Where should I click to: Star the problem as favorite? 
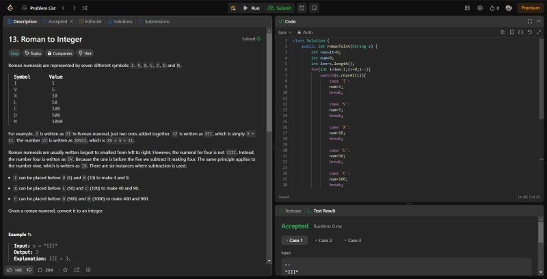tap(66, 270)
